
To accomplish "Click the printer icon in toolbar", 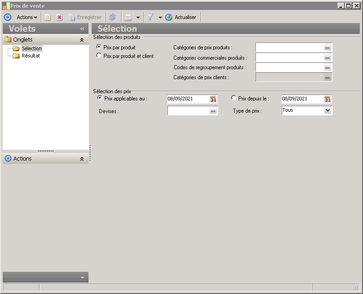I will click(128, 17).
